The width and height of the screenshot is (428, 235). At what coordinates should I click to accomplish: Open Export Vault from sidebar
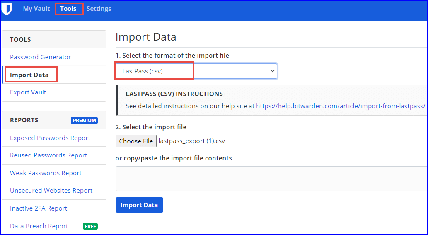click(28, 92)
